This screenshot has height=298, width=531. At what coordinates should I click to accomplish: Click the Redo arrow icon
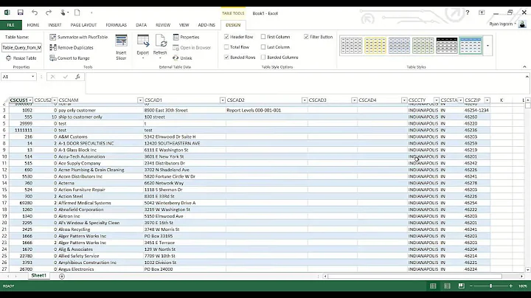click(x=49, y=13)
